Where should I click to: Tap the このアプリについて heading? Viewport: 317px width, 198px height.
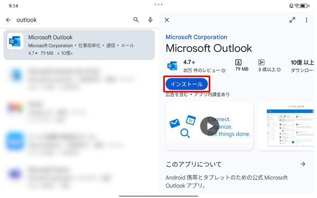click(x=194, y=164)
